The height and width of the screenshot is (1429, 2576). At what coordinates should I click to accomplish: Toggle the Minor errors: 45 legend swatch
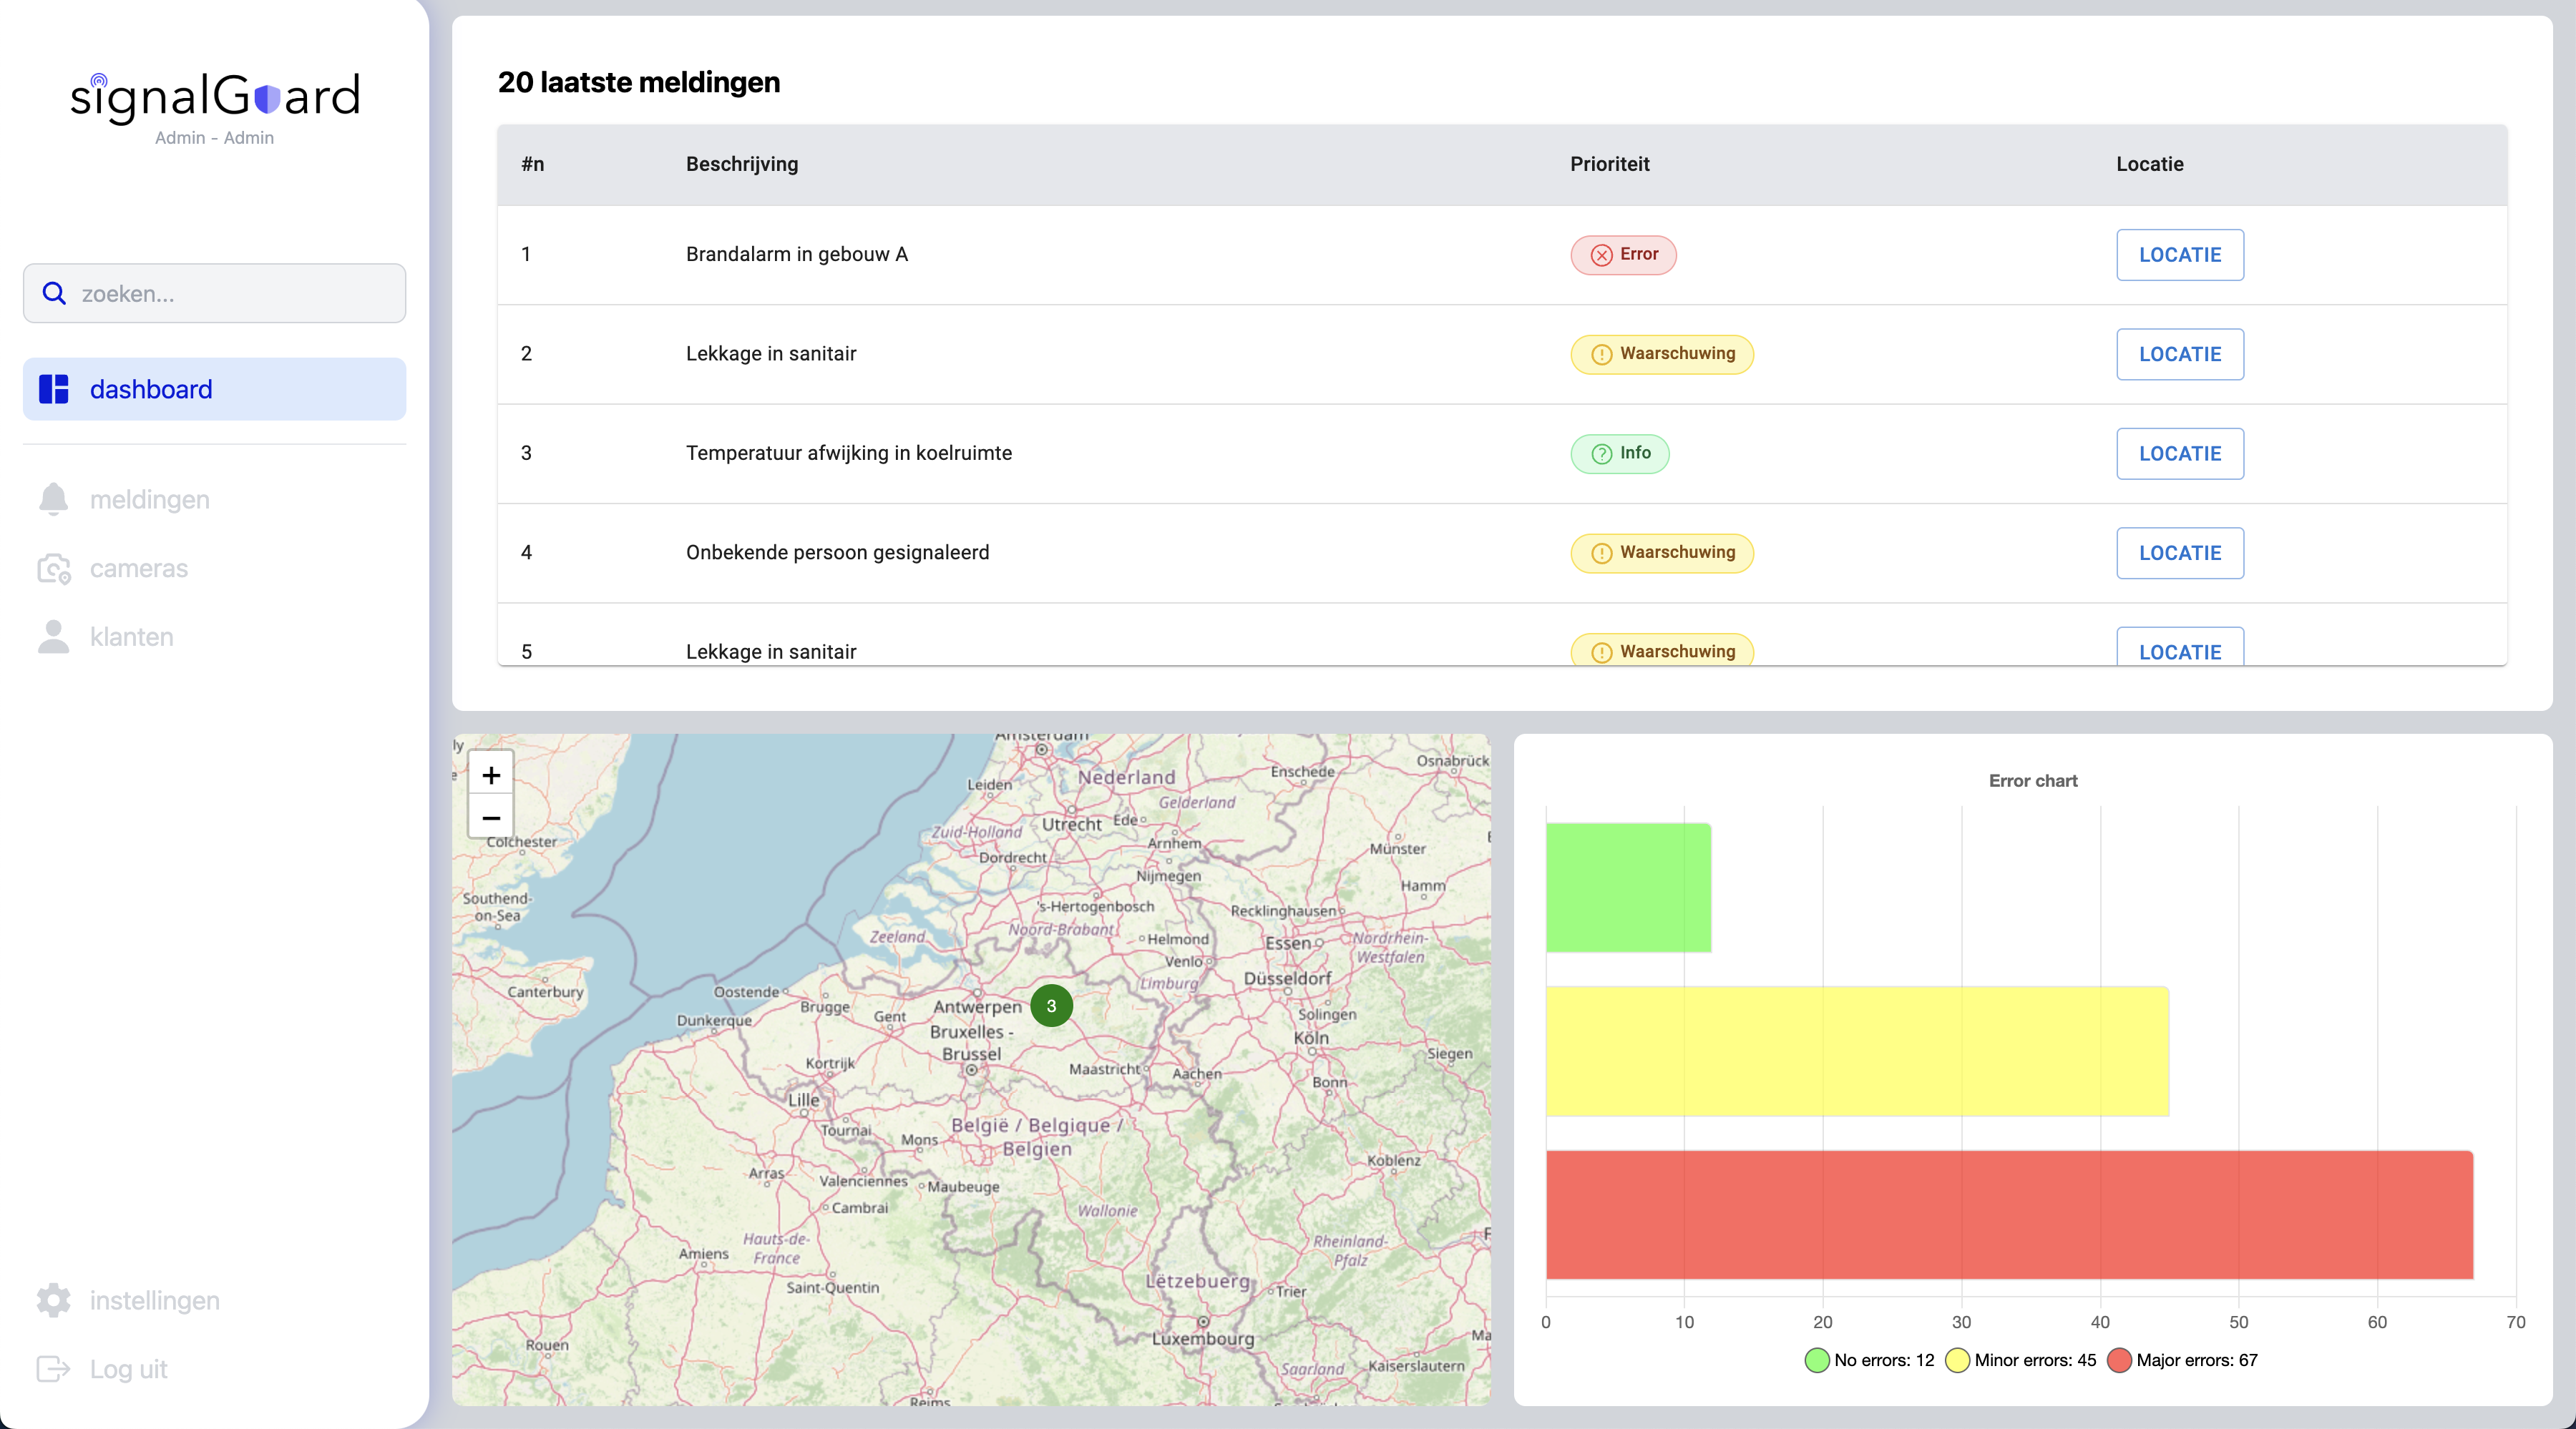click(1957, 1360)
